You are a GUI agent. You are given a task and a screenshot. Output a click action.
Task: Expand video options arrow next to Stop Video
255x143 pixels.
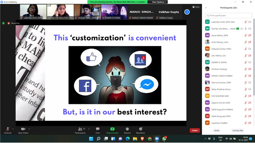pos(29,129)
